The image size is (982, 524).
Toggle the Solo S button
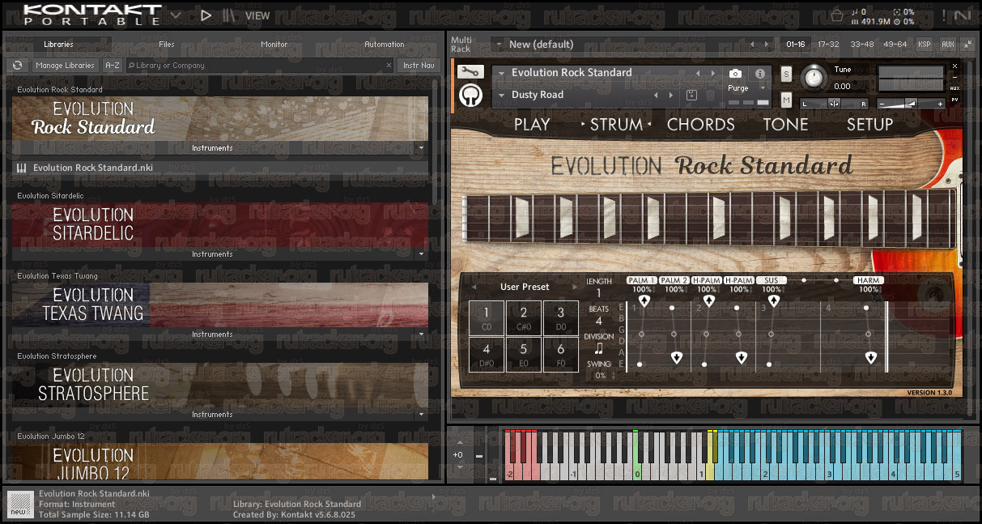786,75
